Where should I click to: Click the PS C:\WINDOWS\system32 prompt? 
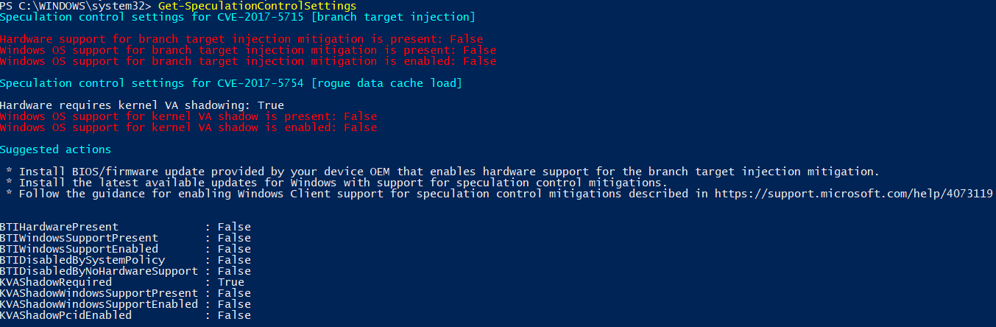pos(76,6)
